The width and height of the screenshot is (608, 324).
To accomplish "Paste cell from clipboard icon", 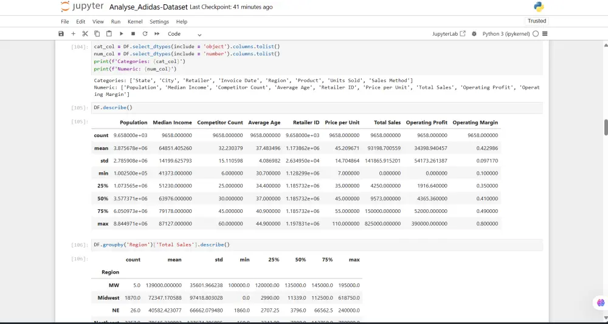I will tap(109, 34).
